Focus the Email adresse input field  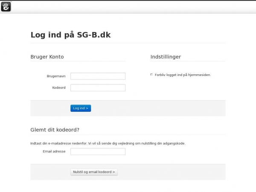[x=98, y=151]
